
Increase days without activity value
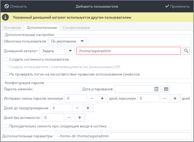[x=80, y=118]
